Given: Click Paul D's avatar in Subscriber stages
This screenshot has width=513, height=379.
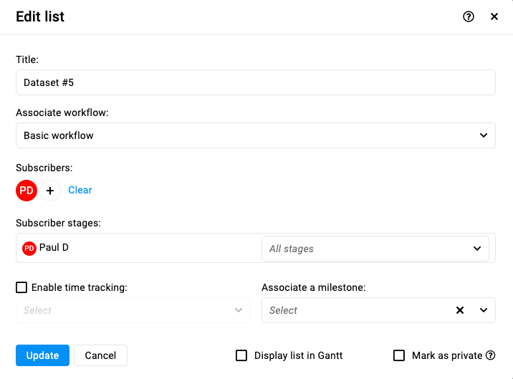Looking at the screenshot, I should pyautogui.click(x=29, y=248).
